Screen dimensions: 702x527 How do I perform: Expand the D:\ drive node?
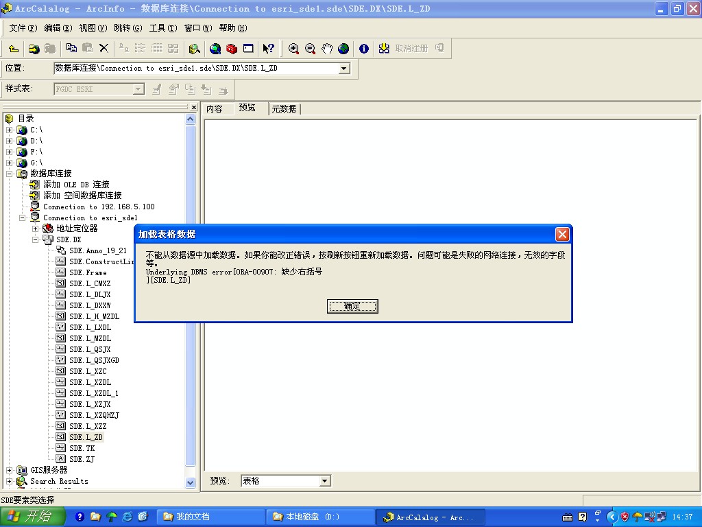tap(9, 141)
